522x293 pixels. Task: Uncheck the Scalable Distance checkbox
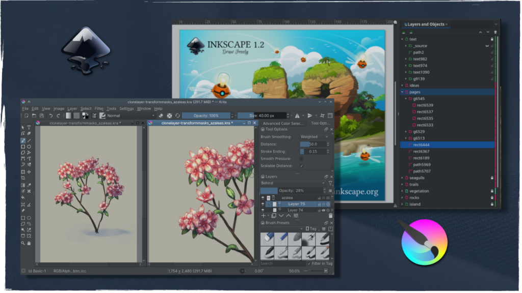click(x=302, y=166)
